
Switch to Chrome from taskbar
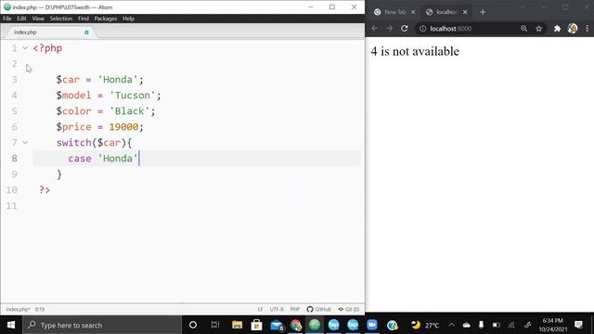pos(296,325)
